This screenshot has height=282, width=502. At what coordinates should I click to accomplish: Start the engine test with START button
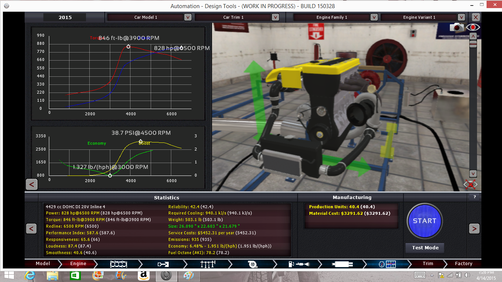pyautogui.click(x=424, y=221)
